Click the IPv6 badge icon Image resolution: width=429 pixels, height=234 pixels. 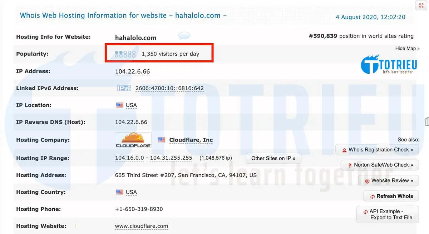[124, 88]
